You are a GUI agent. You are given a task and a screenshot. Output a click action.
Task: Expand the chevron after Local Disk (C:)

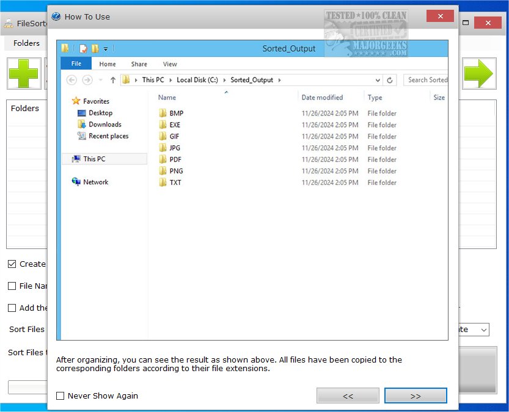(x=224, y=80)
